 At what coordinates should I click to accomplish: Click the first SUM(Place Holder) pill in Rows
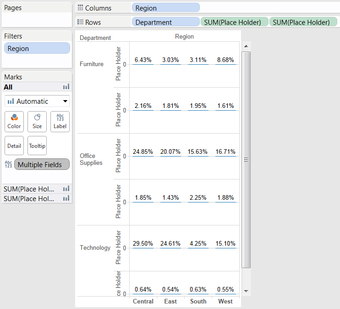click(x=235, y=22)
